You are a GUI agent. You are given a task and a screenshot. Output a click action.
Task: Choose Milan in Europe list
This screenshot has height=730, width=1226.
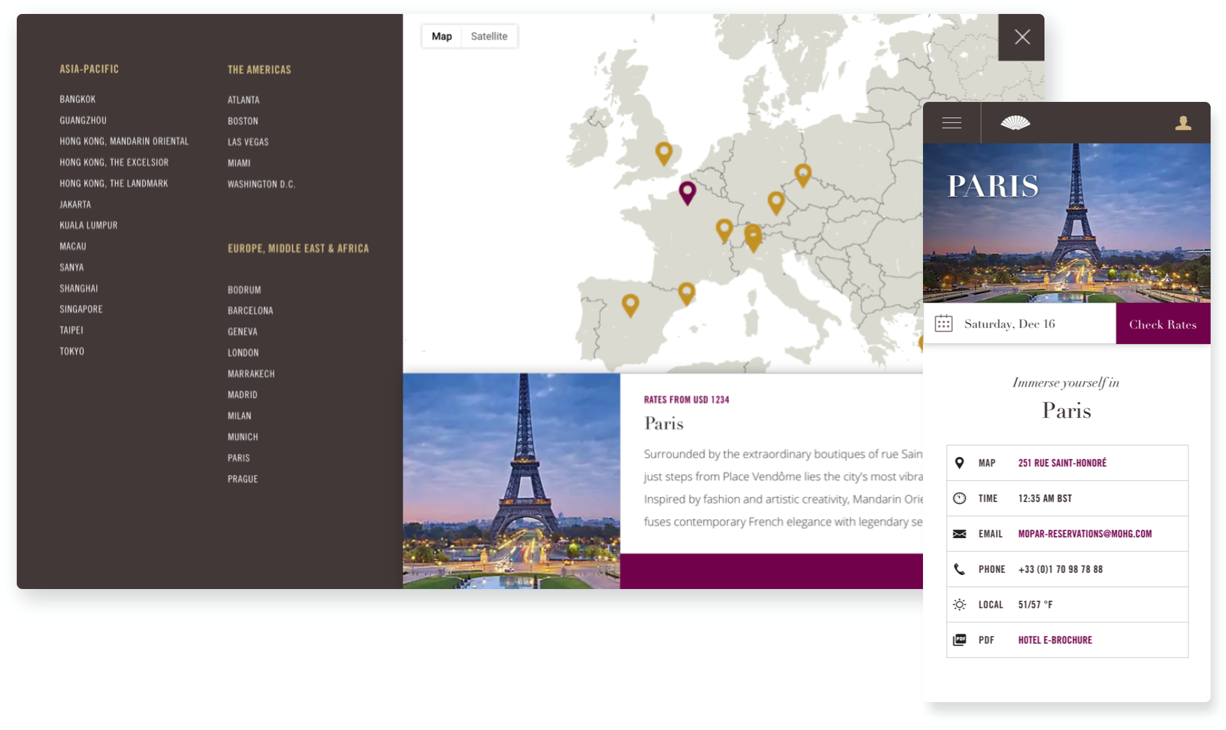[x=239, y=415]
